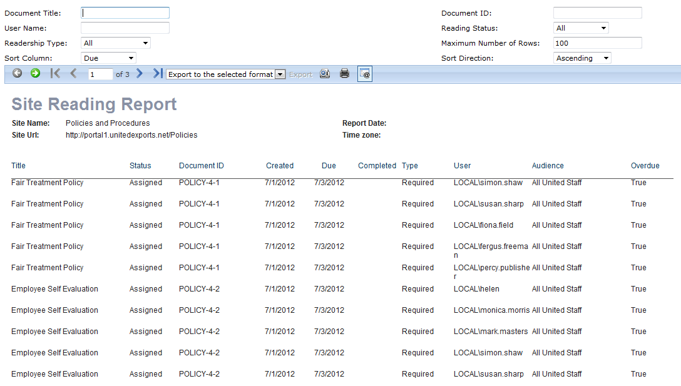Click the grey back navigation arrow icon
Viewport: 681px width, 386px height.
point(17,73)
